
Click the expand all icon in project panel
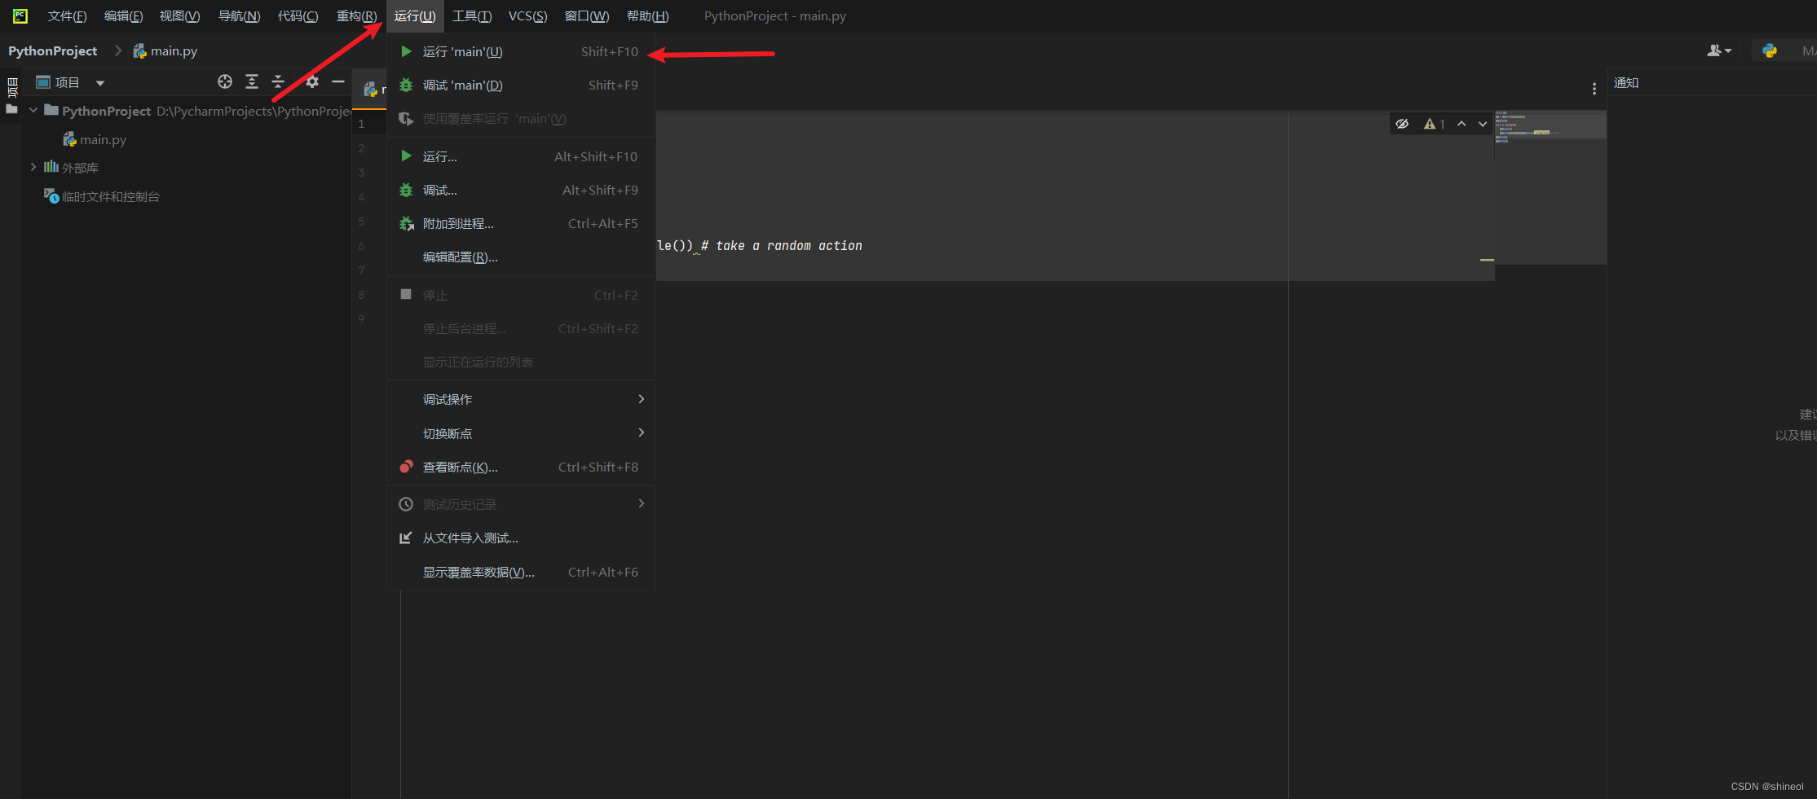tap(252, 81)
